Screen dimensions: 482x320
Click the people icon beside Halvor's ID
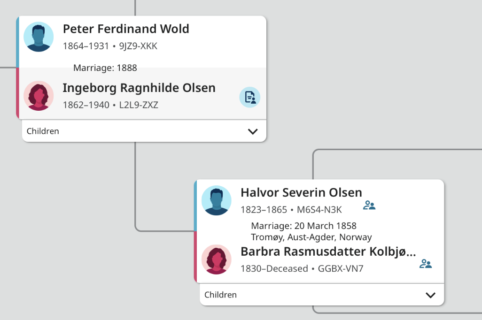(x=369, y=206)
